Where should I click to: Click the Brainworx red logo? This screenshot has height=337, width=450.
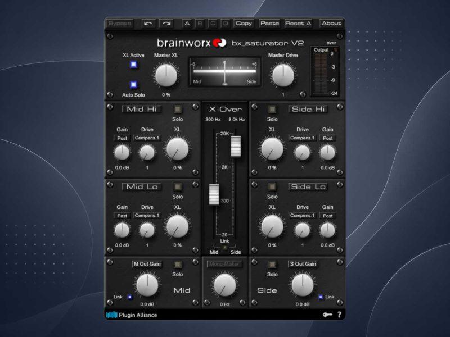coord(219,43)
